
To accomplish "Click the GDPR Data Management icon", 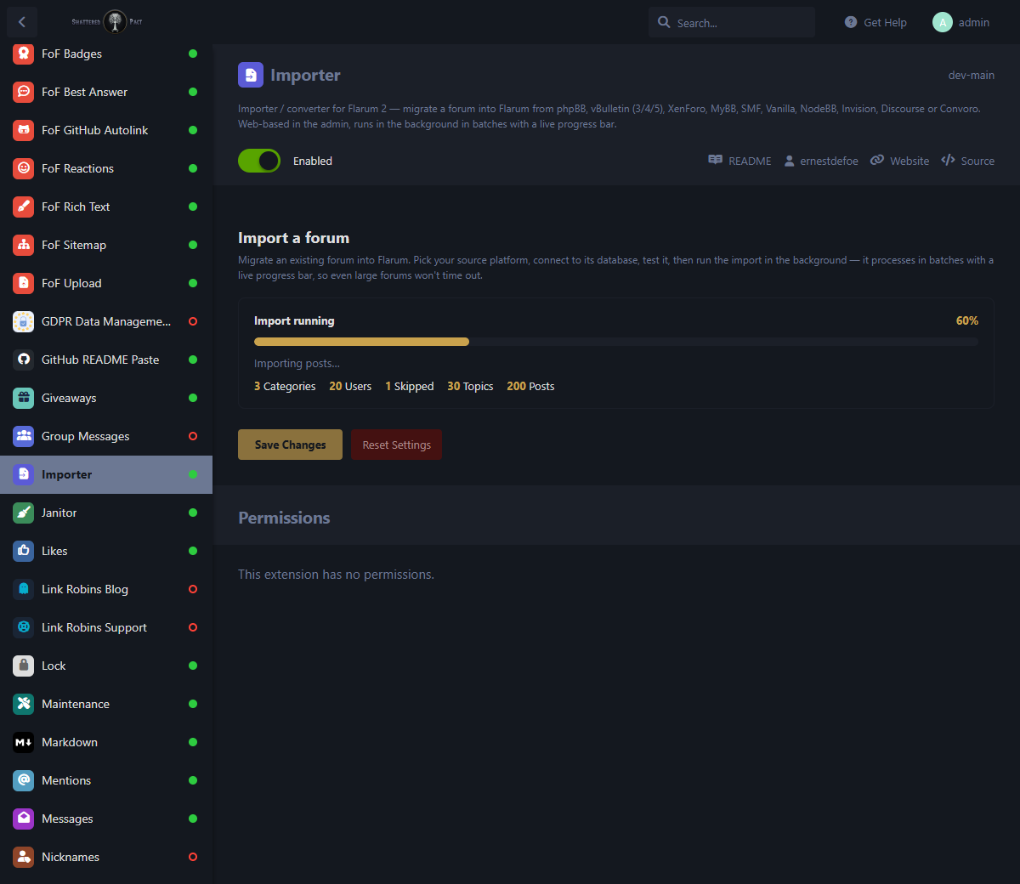I will [x=24, y=321].
